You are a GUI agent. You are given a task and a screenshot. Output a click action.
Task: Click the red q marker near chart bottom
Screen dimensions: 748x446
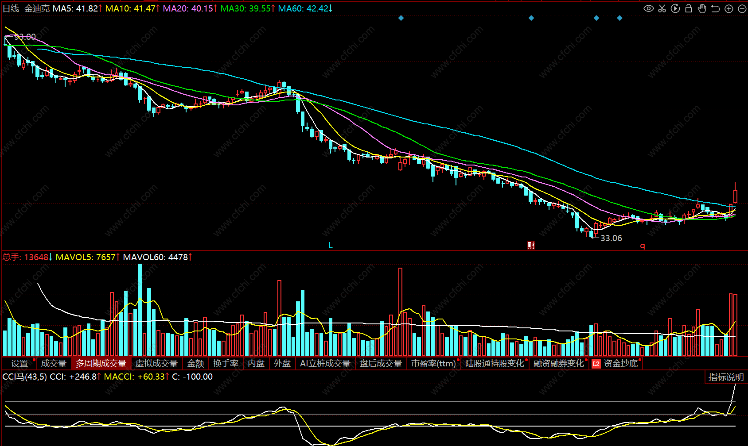coord(643,246)
